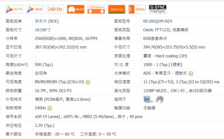
Task: Click the G-SYNC FreeSync badge
Action: [158, 9]
